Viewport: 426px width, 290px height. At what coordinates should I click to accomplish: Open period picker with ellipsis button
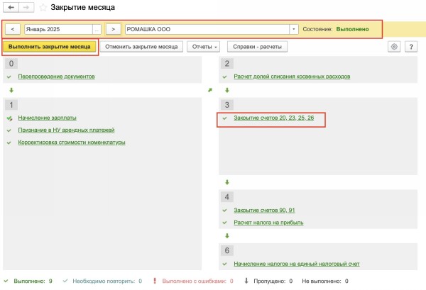point(97,30)
